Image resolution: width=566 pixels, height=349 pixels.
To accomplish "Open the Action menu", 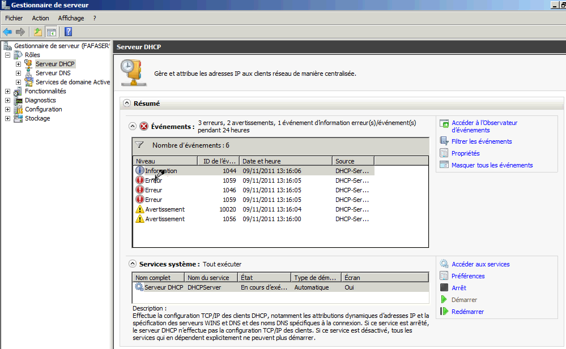I will [40, 18].
